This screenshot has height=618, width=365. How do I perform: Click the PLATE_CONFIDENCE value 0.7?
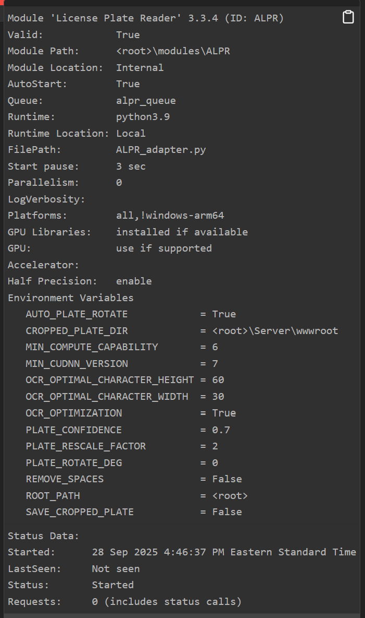click(221, 430)
